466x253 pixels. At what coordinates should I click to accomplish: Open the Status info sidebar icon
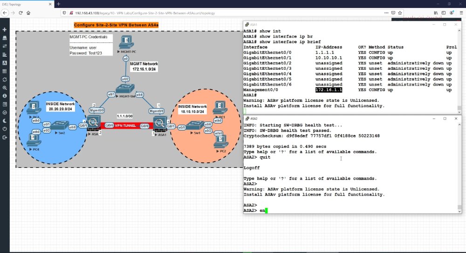[5, 96]
